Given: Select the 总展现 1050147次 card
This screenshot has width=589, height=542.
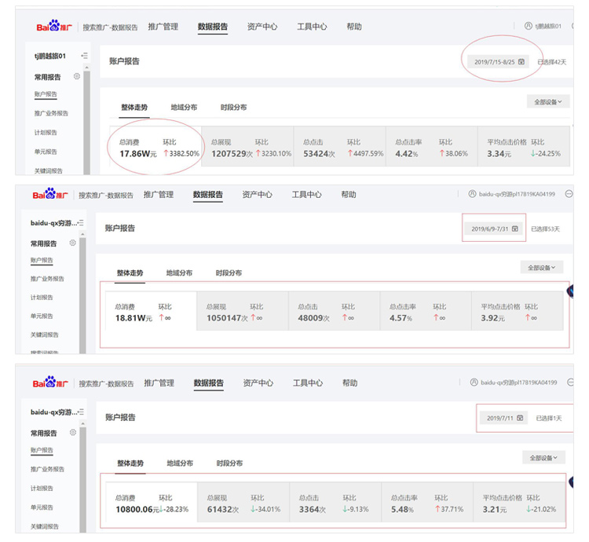Looking at the screenshot, I should click(x=243, y=311).
